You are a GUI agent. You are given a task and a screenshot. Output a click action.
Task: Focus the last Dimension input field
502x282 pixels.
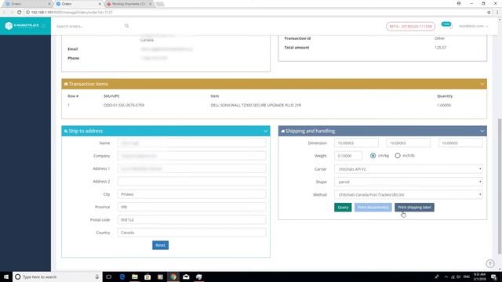click(x=460, y=143)
